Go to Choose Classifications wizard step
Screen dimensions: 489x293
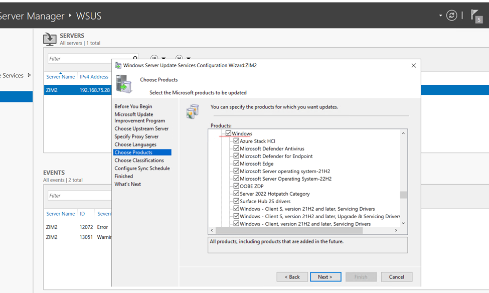tap(139, 161)
